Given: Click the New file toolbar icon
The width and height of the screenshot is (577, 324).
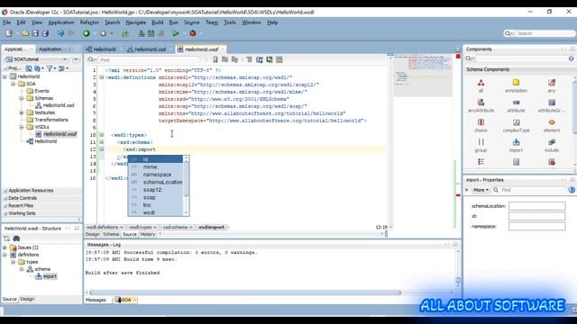Looking at the screenshot, I should point(9,33).
